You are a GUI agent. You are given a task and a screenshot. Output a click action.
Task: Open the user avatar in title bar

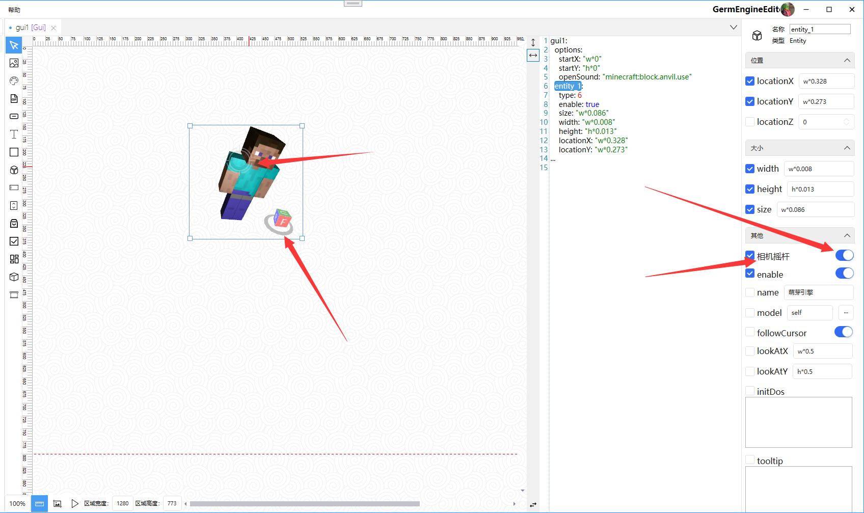787,9
